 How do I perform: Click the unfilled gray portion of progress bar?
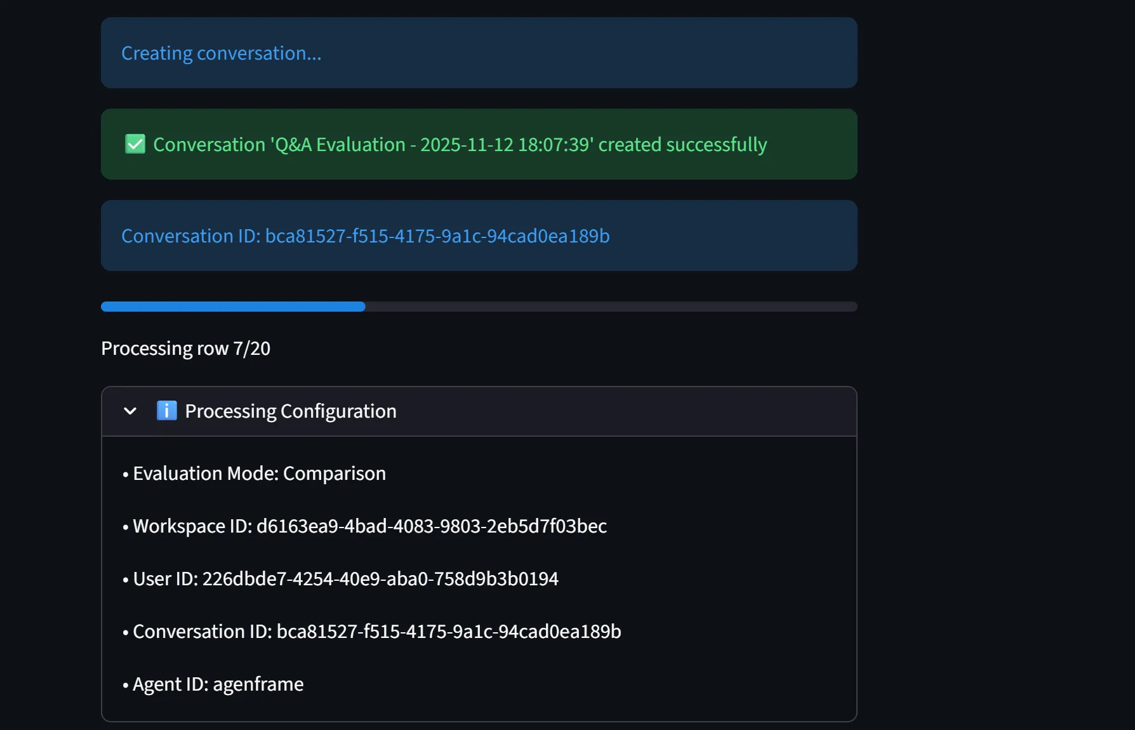coord(611,307)
